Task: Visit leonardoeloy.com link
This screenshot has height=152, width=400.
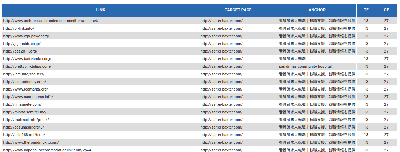Action: click(25, 82)
